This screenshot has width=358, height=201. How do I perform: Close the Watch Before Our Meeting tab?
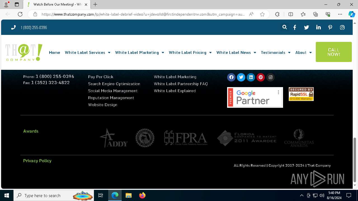coord(86,4)
